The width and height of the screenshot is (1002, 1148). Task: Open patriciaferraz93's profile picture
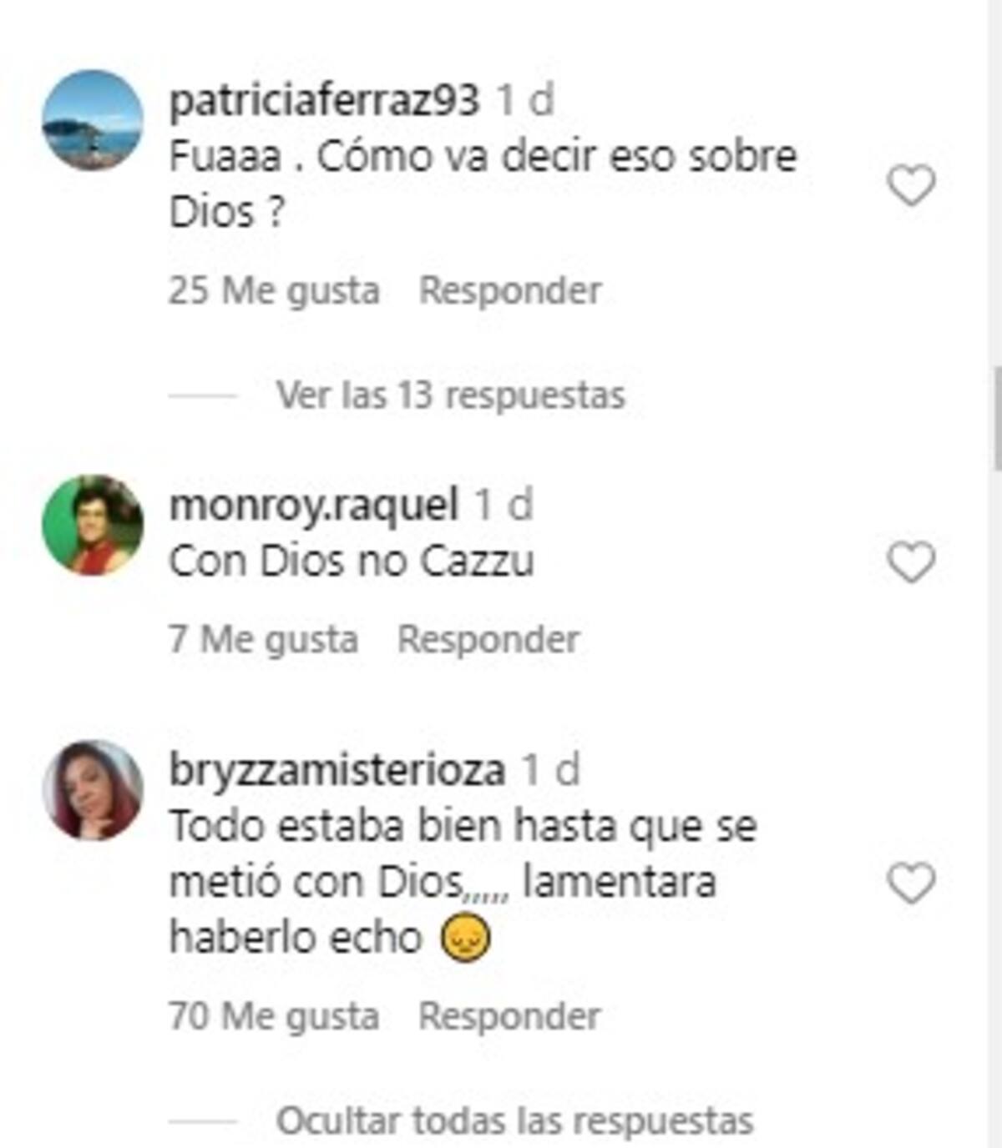click(x=93, y=120)
